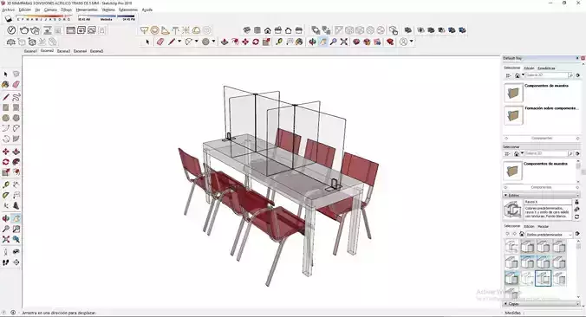Open Componentes de muestra folder at top

pyautogui.click(x=513, y=93)
